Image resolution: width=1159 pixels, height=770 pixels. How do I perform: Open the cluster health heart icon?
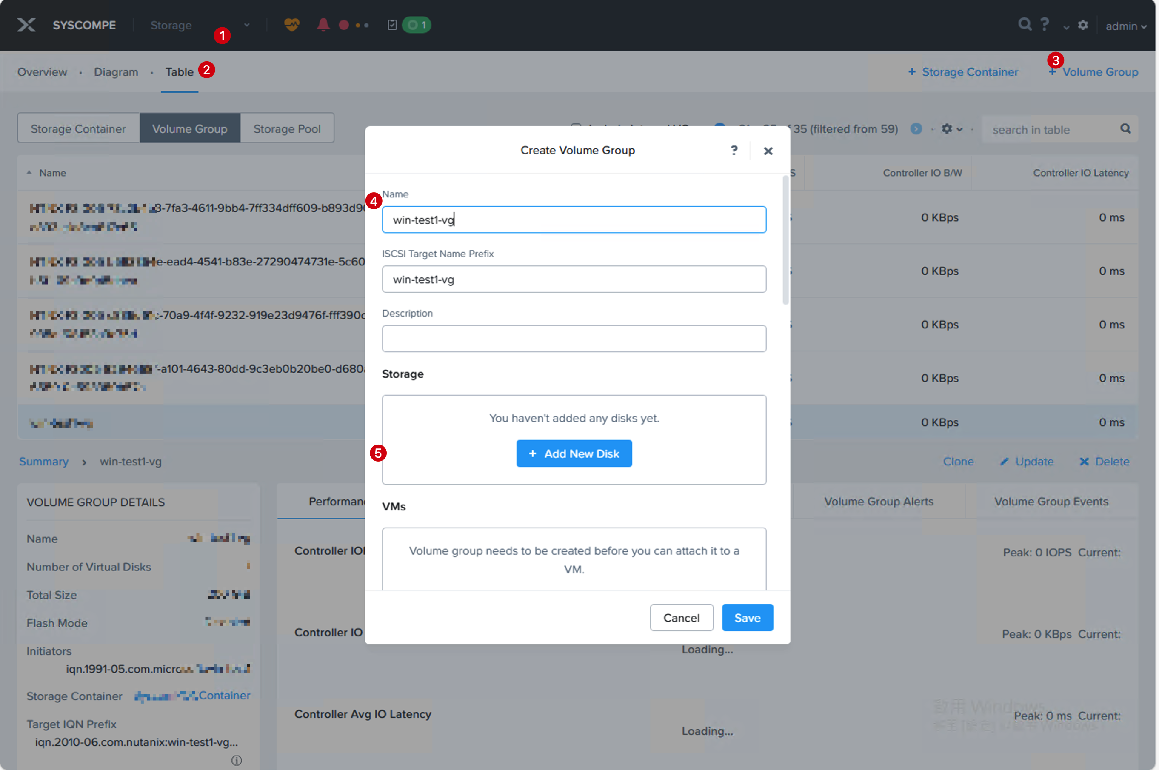point(292,25)
